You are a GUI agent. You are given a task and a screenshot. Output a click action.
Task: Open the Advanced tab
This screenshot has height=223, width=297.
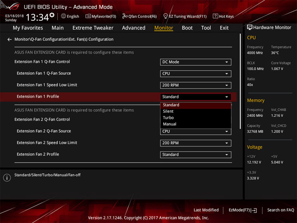(134, 28)
